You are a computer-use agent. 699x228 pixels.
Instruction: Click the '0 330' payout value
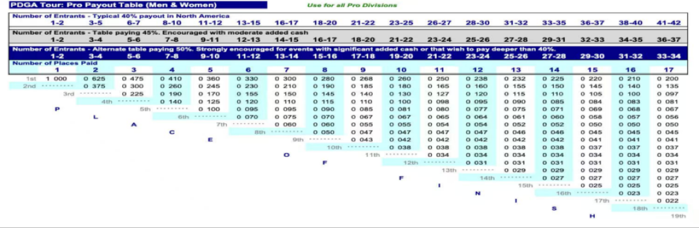click(x=248, y=78)
